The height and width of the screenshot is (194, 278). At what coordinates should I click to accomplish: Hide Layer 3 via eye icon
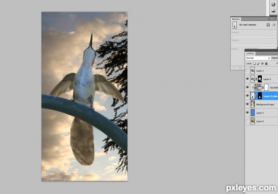click(247, 113)
